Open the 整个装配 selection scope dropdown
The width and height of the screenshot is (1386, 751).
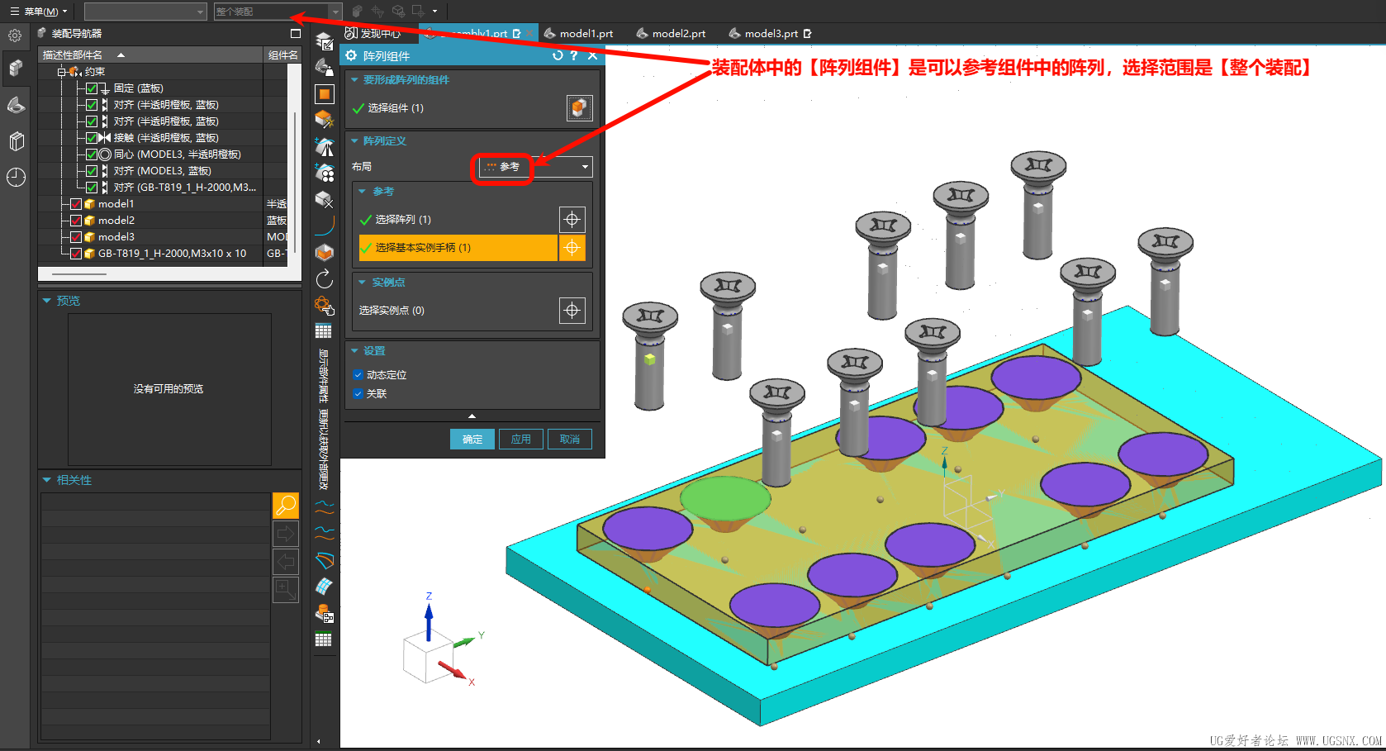pos(278,12)
